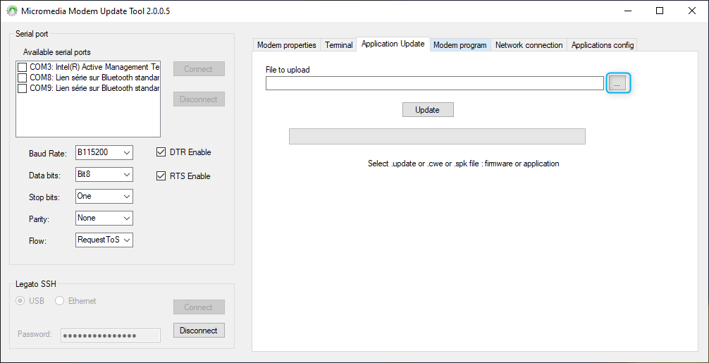Switch to the Modem properties tab
This screenshot has height=363, width=709.
coord(286,45)
